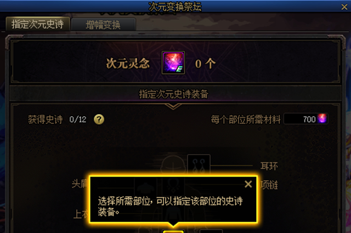The width and height of the screenshot is (351, 233).
Task: Click the tooltip text 选择所需部位
Action: click(x=124, y=201)
